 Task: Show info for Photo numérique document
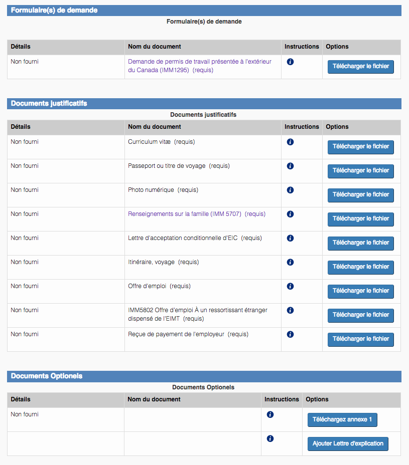[290, 190]
